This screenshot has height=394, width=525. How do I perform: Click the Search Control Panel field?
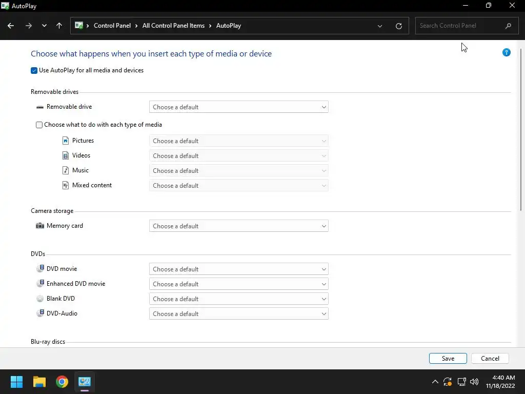459,26
